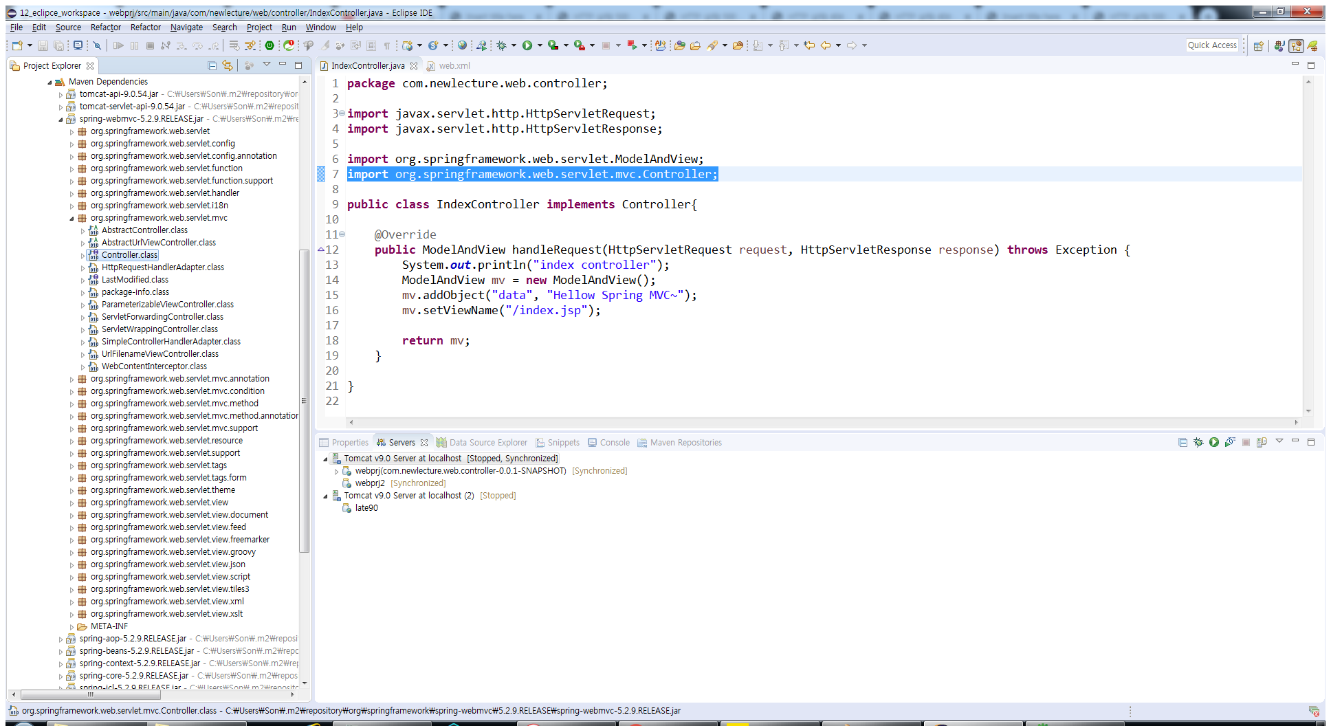Collapse the Maven Dependencies node
Image resolution: width=1331 pixels, height=726 pixels.
[50, 82]
